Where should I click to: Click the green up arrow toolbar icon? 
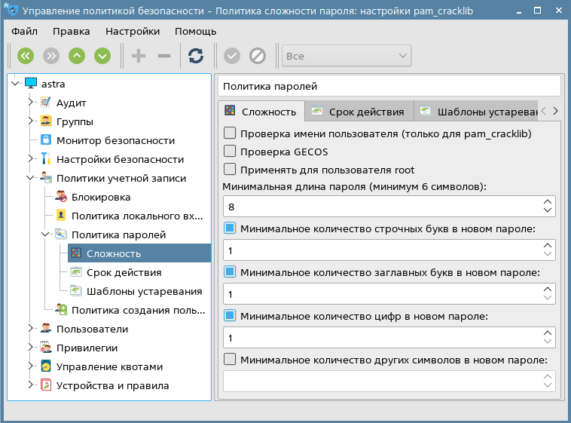pos(77,56)
